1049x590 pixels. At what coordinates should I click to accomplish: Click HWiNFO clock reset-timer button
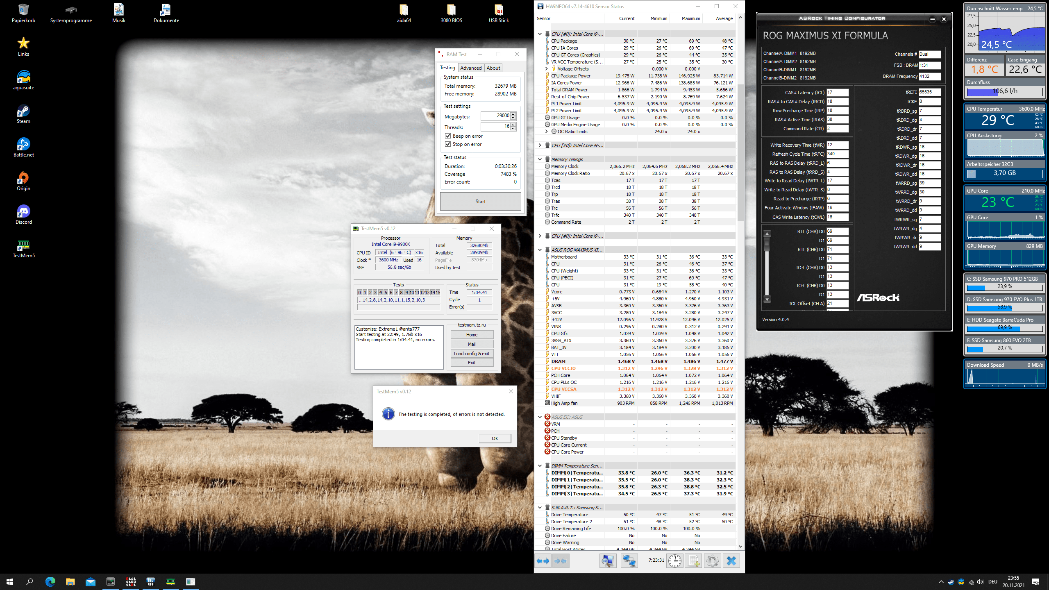[675, 561]
